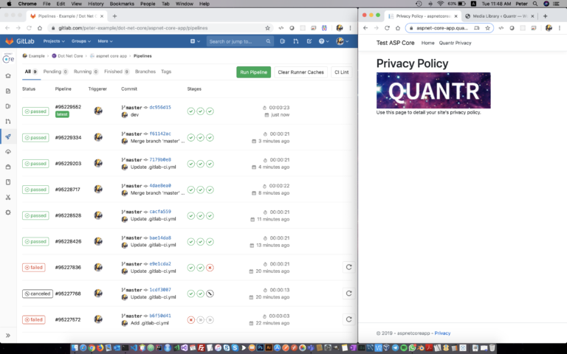The image size is (567, 354).
Task: Reload the Privacy Policy browser window
Action: [x=387, y=28]
